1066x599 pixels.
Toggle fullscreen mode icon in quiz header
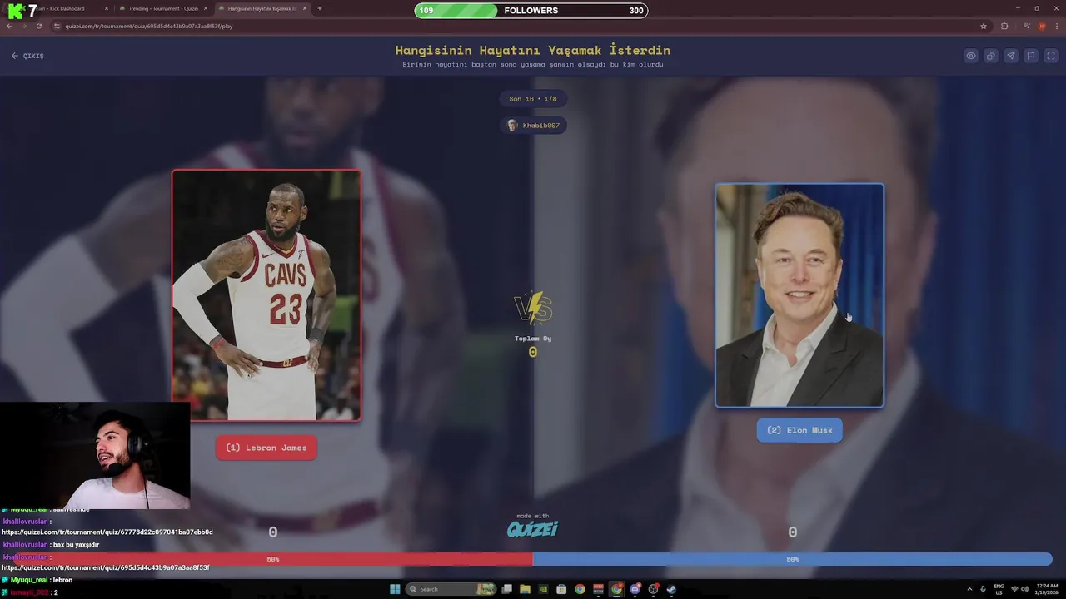[1051, 56]
